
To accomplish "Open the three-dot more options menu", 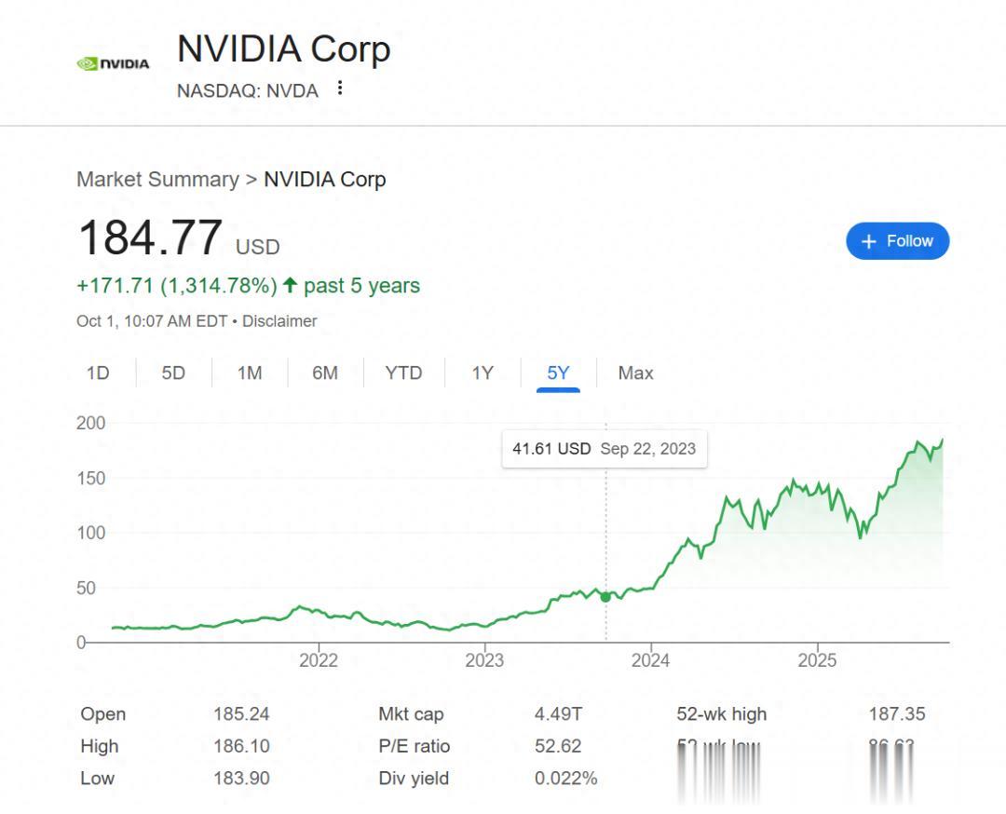I will point(340,88).
